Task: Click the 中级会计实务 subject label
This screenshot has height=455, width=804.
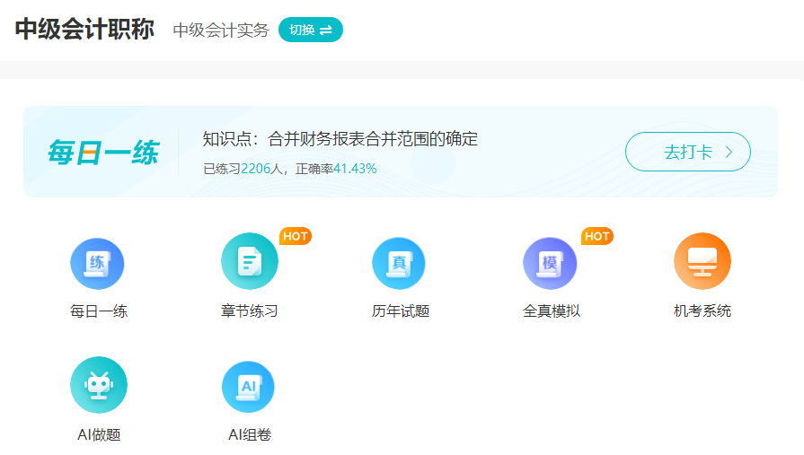Action: click(221, 31)
